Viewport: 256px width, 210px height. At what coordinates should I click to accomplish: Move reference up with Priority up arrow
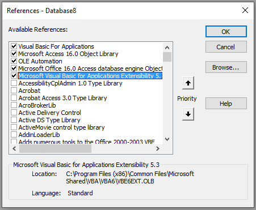tap(188, 83)
